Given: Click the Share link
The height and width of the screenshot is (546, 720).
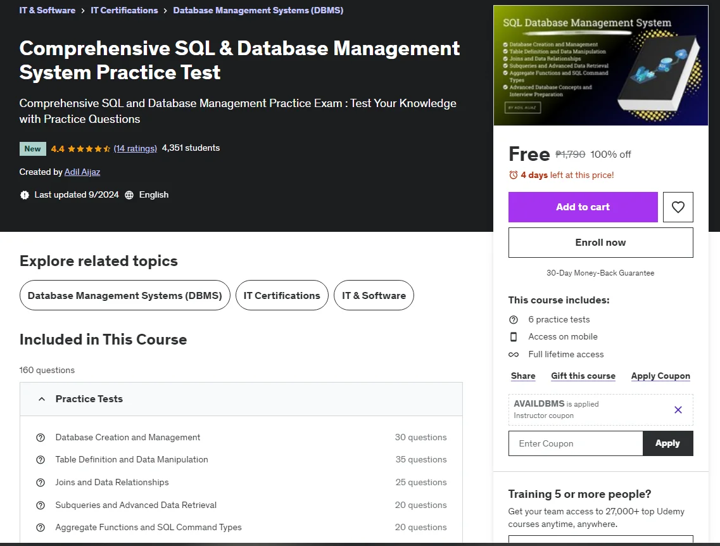Looking at the screenshot, I should point(523,376).
